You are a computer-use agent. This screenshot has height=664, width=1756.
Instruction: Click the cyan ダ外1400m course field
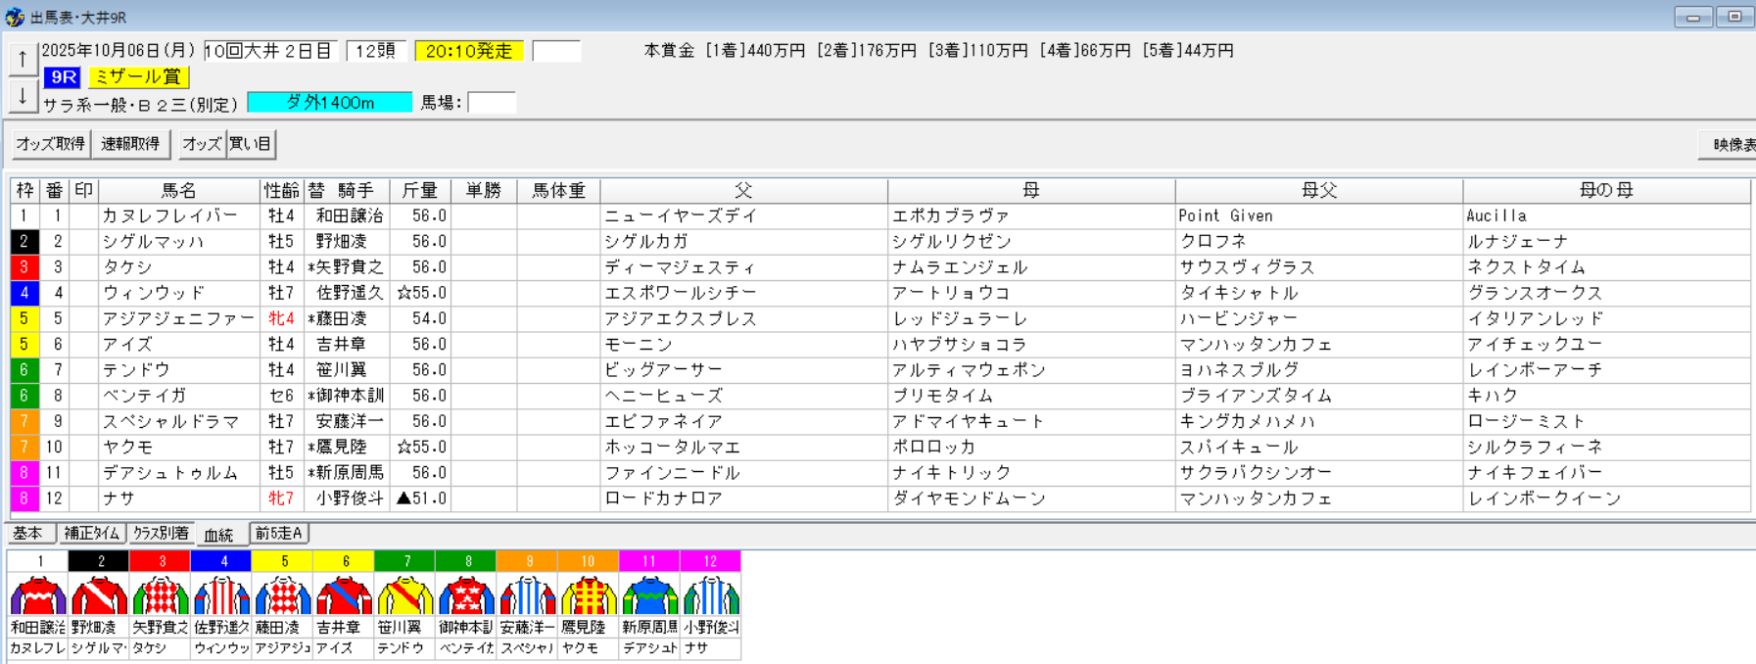pyautogui.click(x=329, y=103)
